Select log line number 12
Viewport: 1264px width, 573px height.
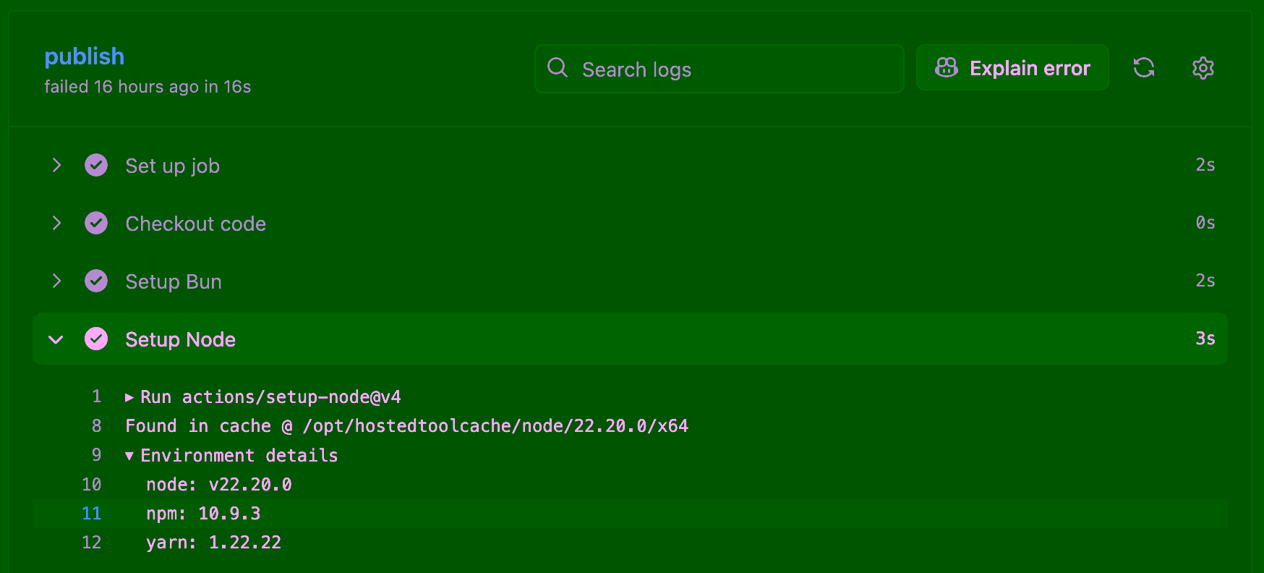pyautogui.click(x=92, y=543)
